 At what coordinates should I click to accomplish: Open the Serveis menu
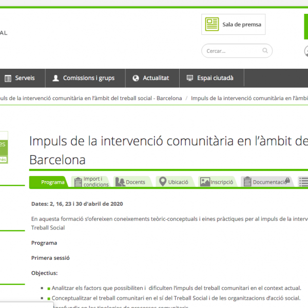(x=25, y=78)
